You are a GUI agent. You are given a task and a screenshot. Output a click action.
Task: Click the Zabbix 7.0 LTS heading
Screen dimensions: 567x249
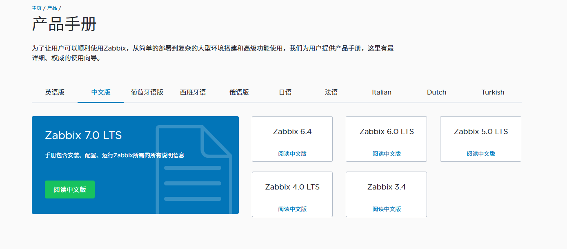coord(83,135)
